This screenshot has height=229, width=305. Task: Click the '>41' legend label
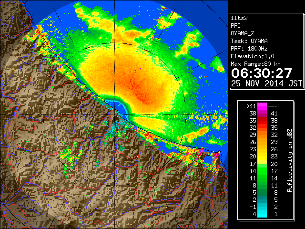tap(251, 106)
